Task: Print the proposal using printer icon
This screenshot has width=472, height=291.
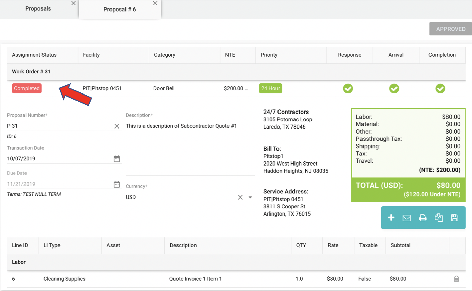Action: [423, 218]
